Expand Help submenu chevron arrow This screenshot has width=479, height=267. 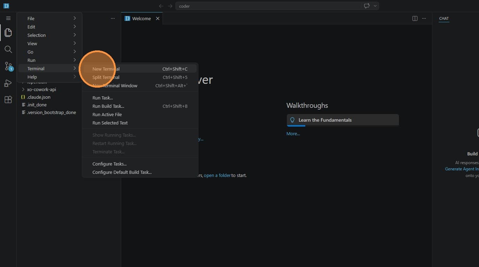tap(74, 77)
